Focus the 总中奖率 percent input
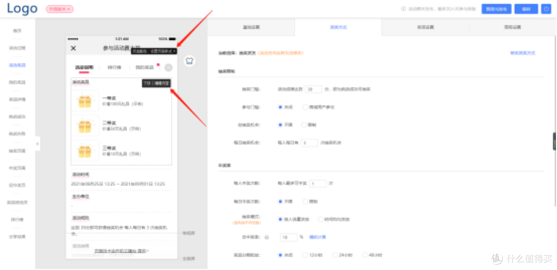 coord(289,237)
